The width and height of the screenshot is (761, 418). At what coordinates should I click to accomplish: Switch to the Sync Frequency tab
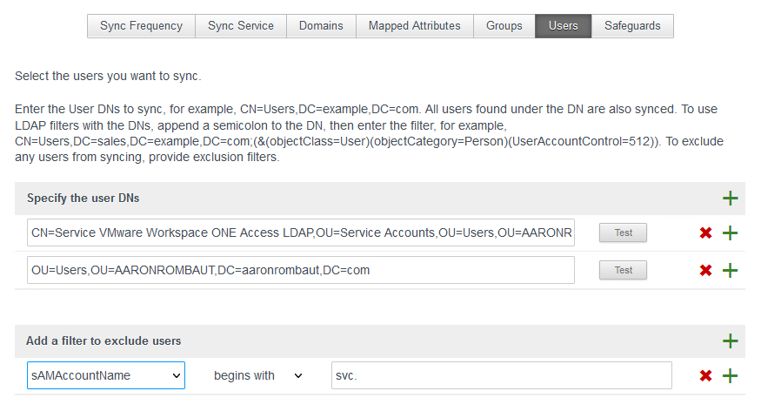point(141,26)
